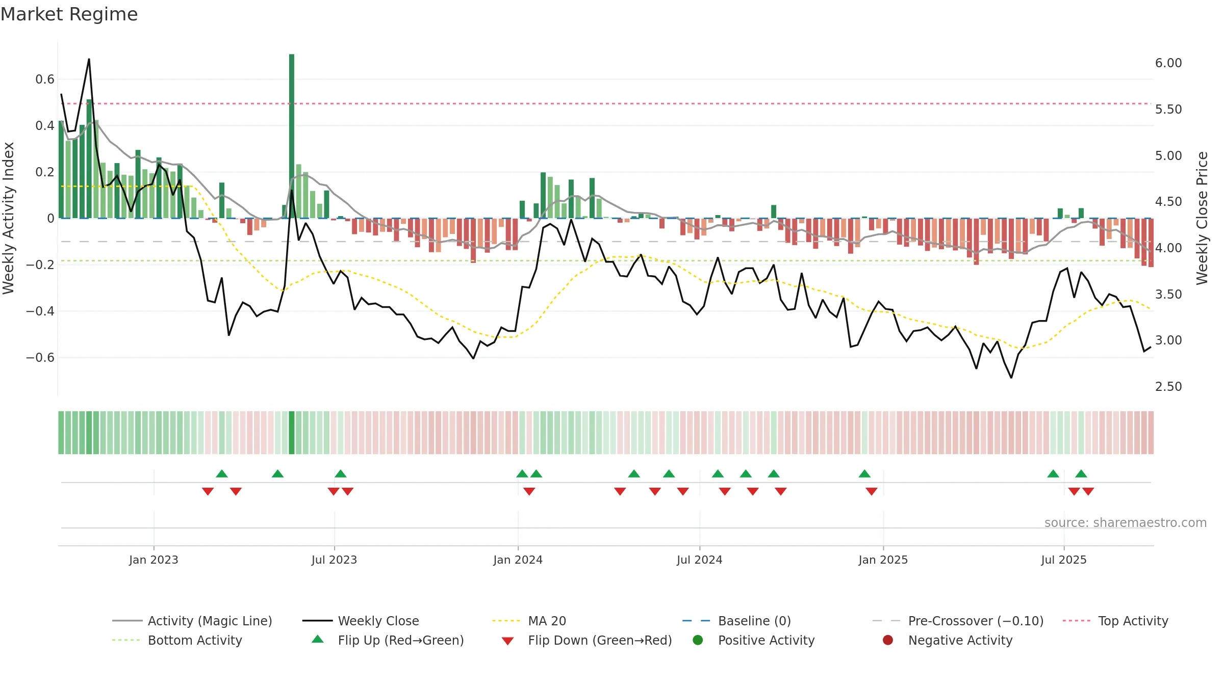Viewport: 1224px width, 688px height.
Task: Click the Market Regime chart title
Action: tap(69, 14)
